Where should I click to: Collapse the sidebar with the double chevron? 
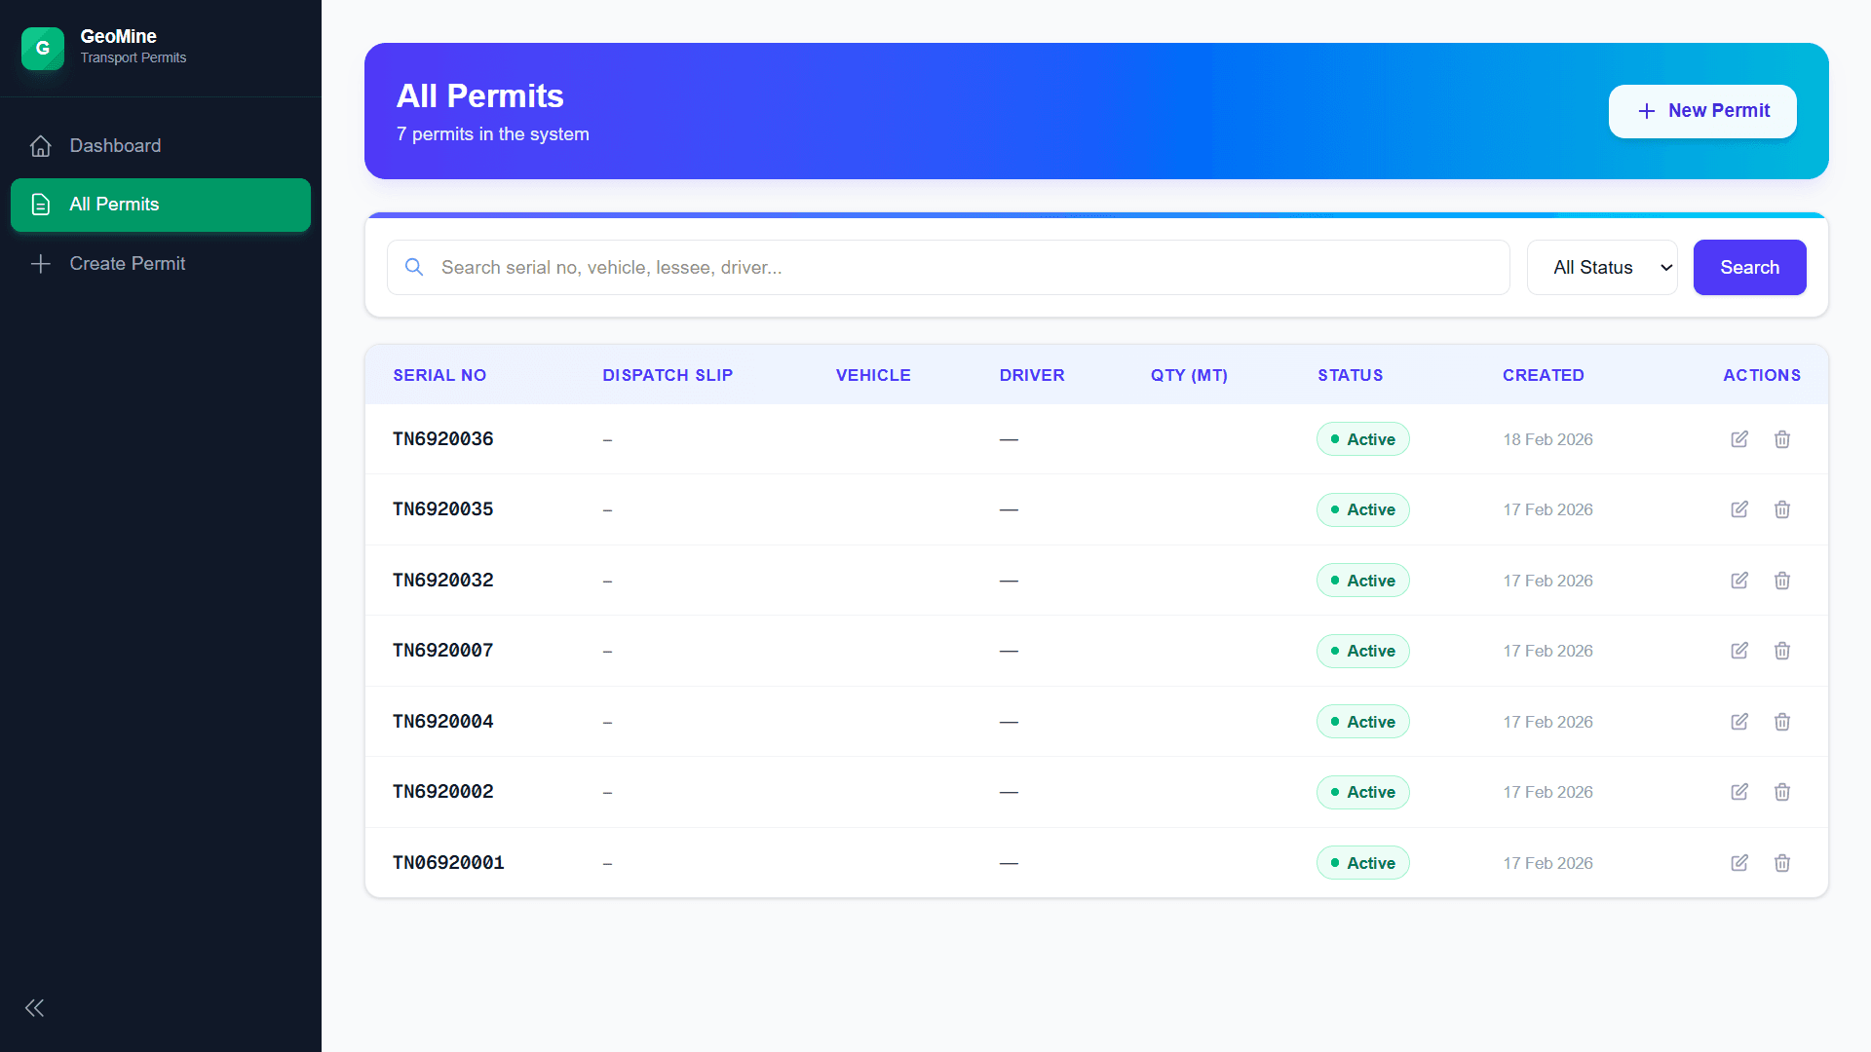[x=35, y=1008]
